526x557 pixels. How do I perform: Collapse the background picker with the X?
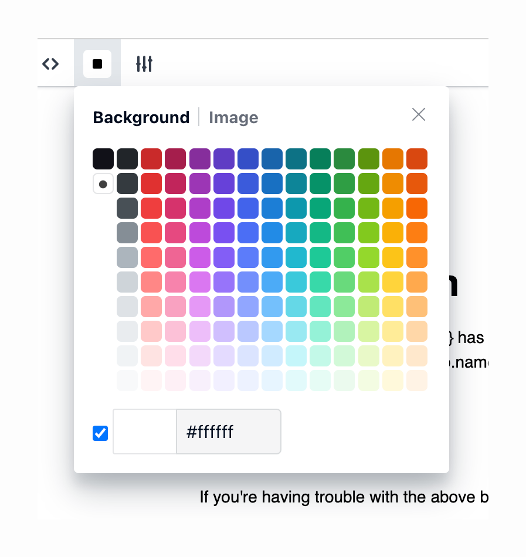[x=418, y=114]
